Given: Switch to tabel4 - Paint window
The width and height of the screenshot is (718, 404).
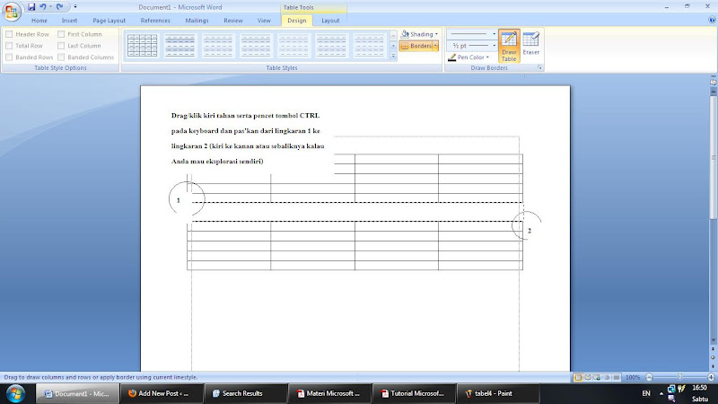Looking at the screenshot, I should [498, 393].
